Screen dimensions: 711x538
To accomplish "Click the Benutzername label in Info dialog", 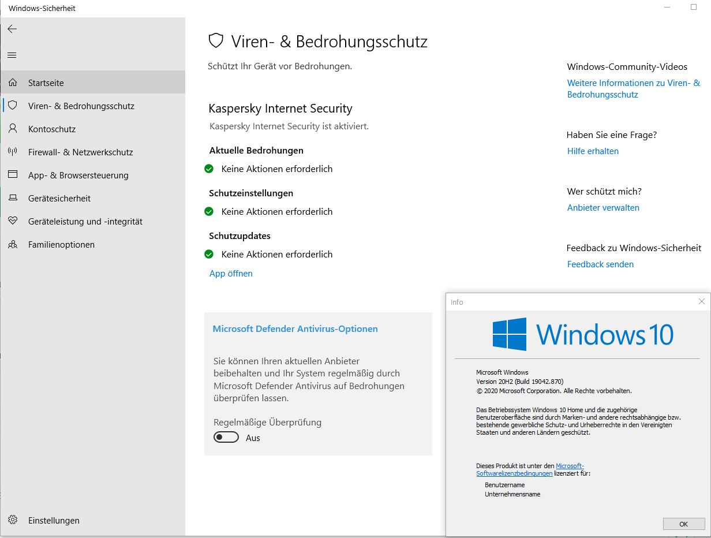I will (505, 485).
